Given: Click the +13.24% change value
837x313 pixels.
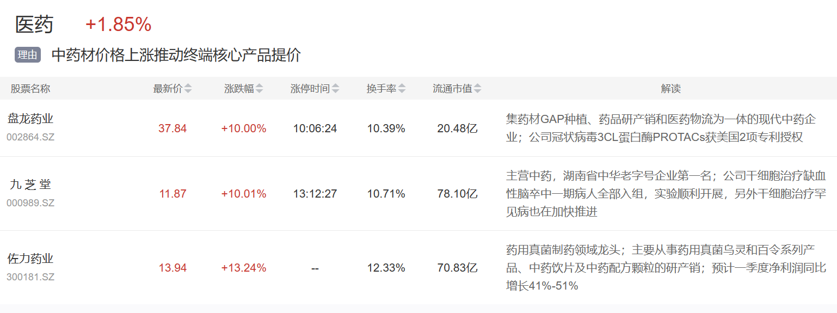Looking at the screenshot, I should click(x=244, y=268).
